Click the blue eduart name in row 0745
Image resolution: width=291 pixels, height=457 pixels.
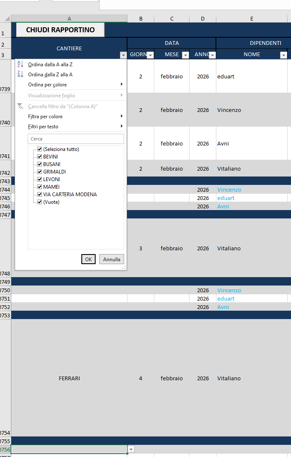[x=226, y=198]
